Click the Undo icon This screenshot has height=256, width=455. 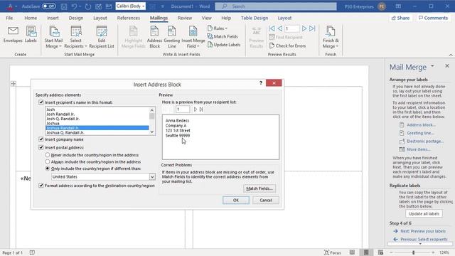(x=74, y=6)
